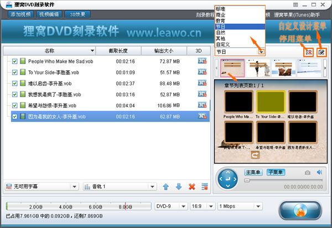Open the subtitle dropdown 无可用字幕

(41, 186)
